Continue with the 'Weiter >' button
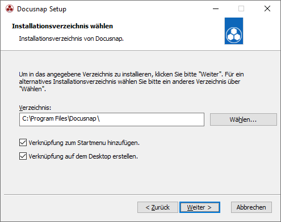Screen dimensions: 281x222 click(x=200, y=207)
